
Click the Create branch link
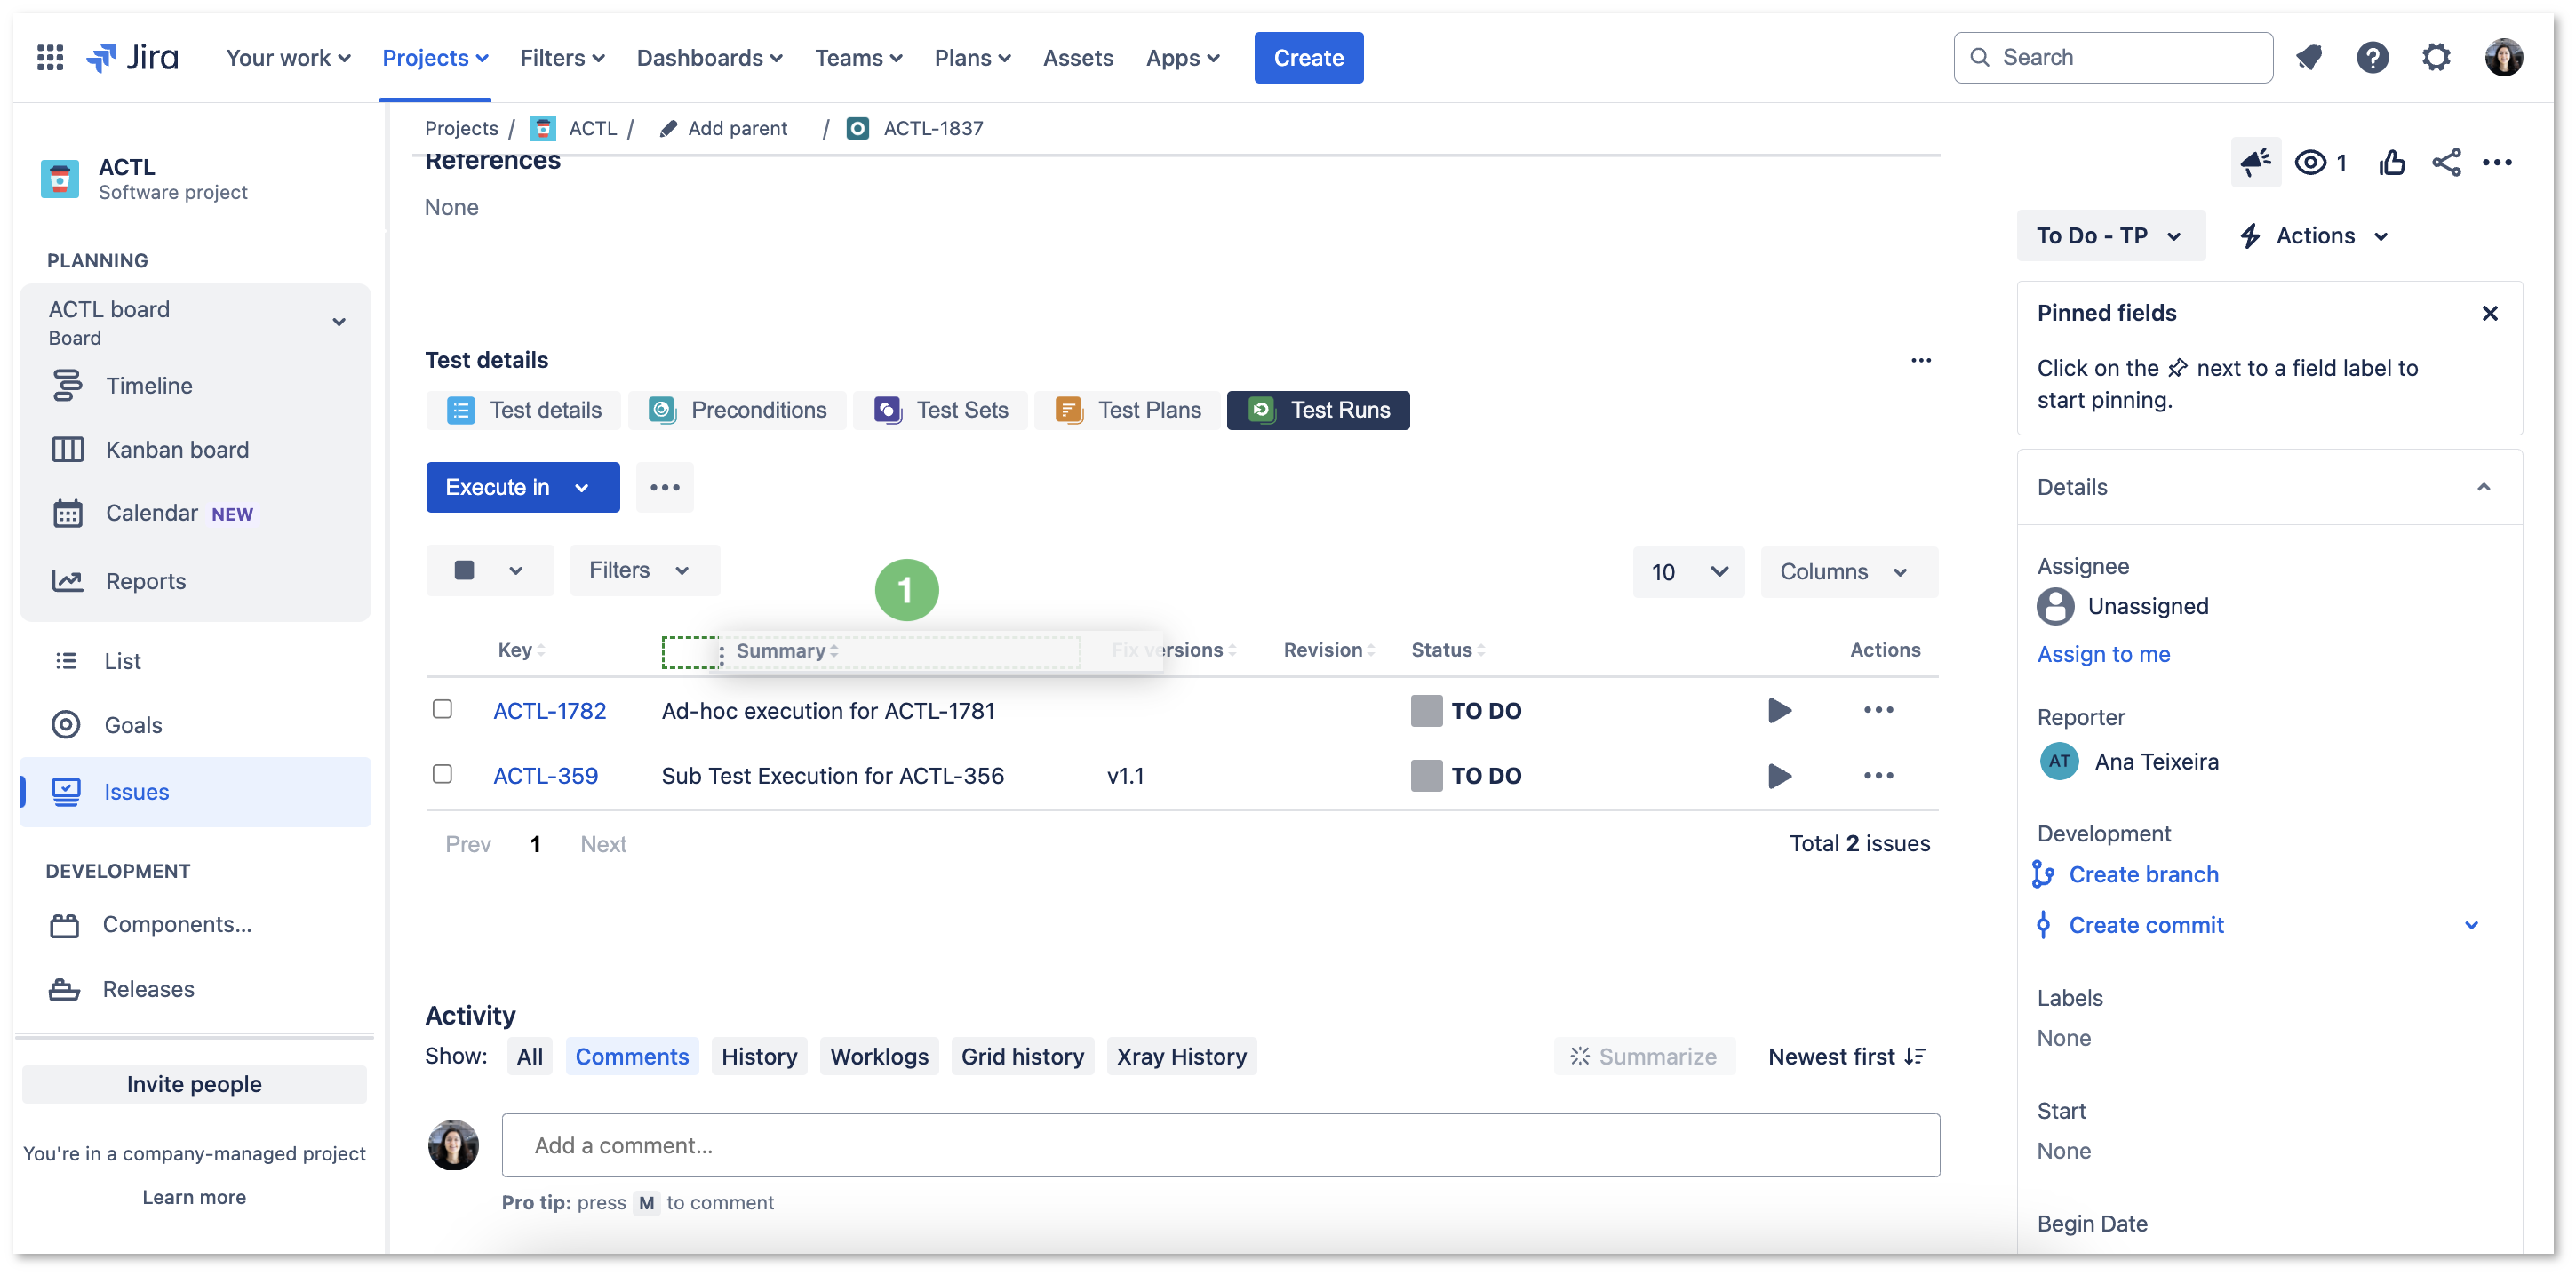tap(2143, 874)
